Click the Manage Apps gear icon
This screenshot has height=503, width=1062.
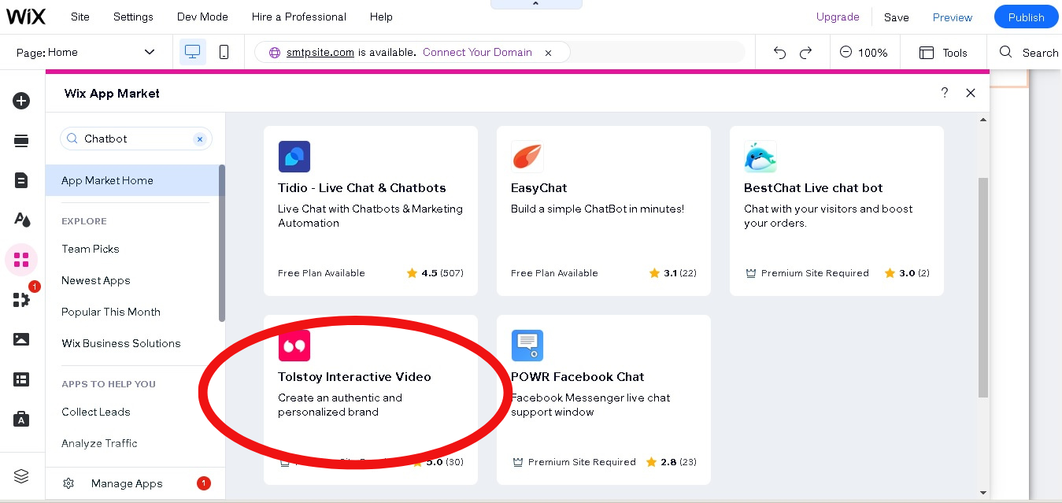(68, 483)
